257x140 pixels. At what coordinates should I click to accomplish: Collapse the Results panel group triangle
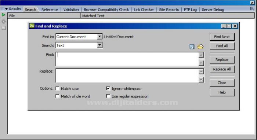6,9
